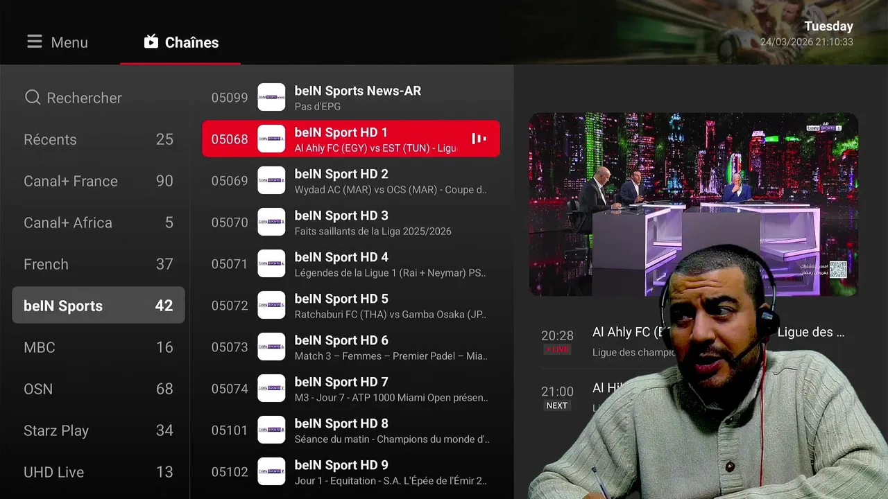Image resolution: width=888 pixels, height=499 pixels.
Task: Click beIN Sport HD 5 channel logo
Action: click(x=271, y=305)
